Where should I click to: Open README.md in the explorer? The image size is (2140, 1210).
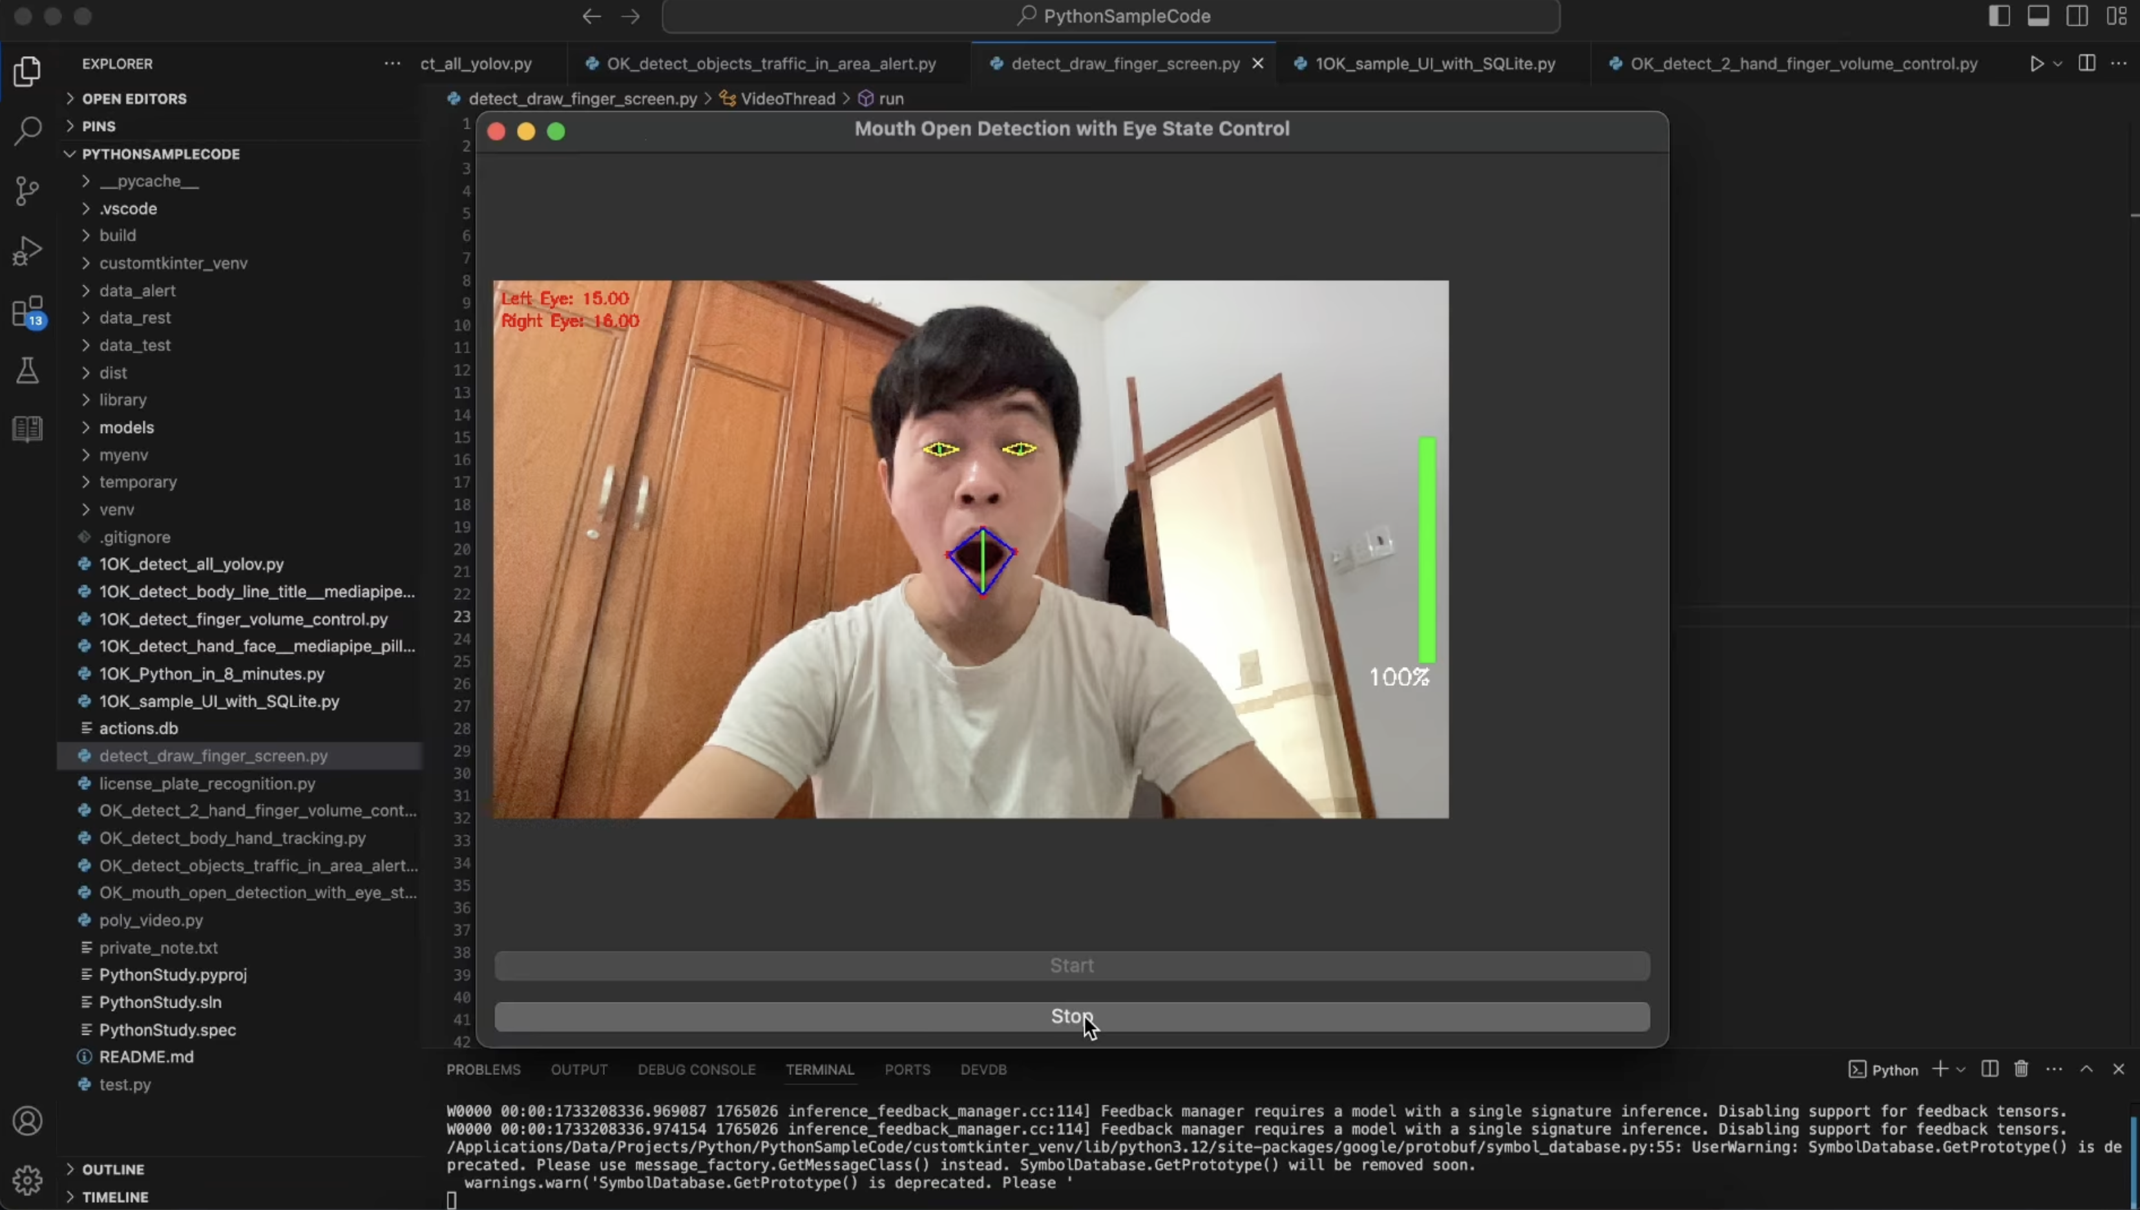(x=146, y=1057)
